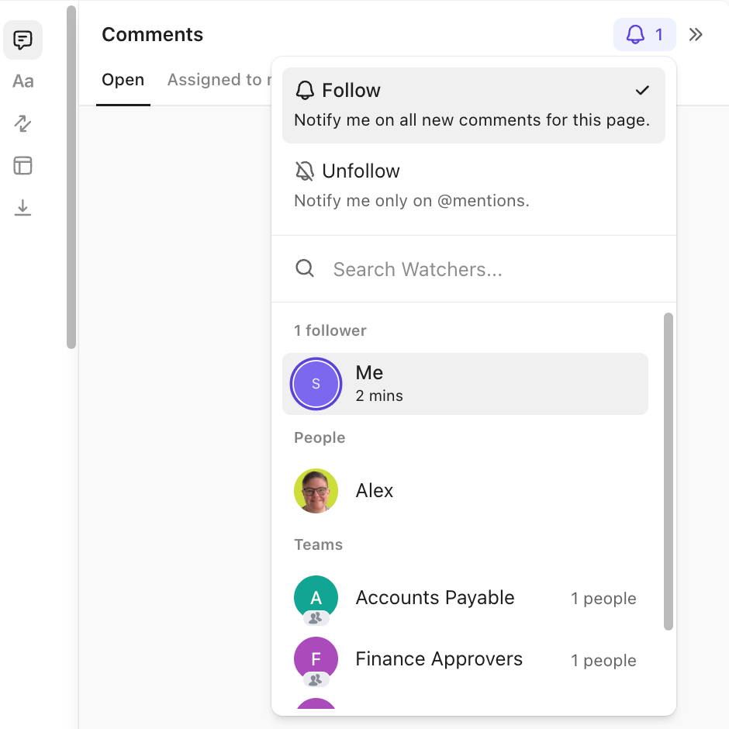Screen dimensions: 729x729
Task: Click the checkmark next to Follow
Action: (x=642, y=90)
